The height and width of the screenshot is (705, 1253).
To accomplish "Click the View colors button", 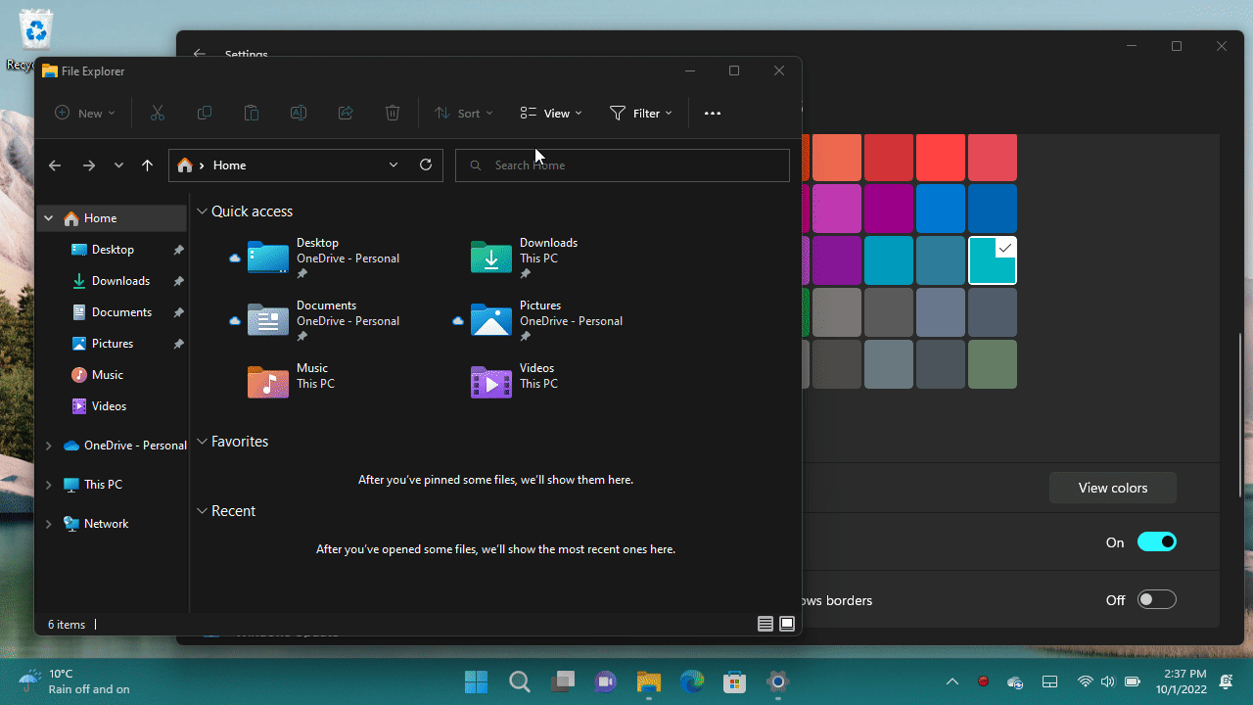I will pyautogui.click(x=1112, y=488).
